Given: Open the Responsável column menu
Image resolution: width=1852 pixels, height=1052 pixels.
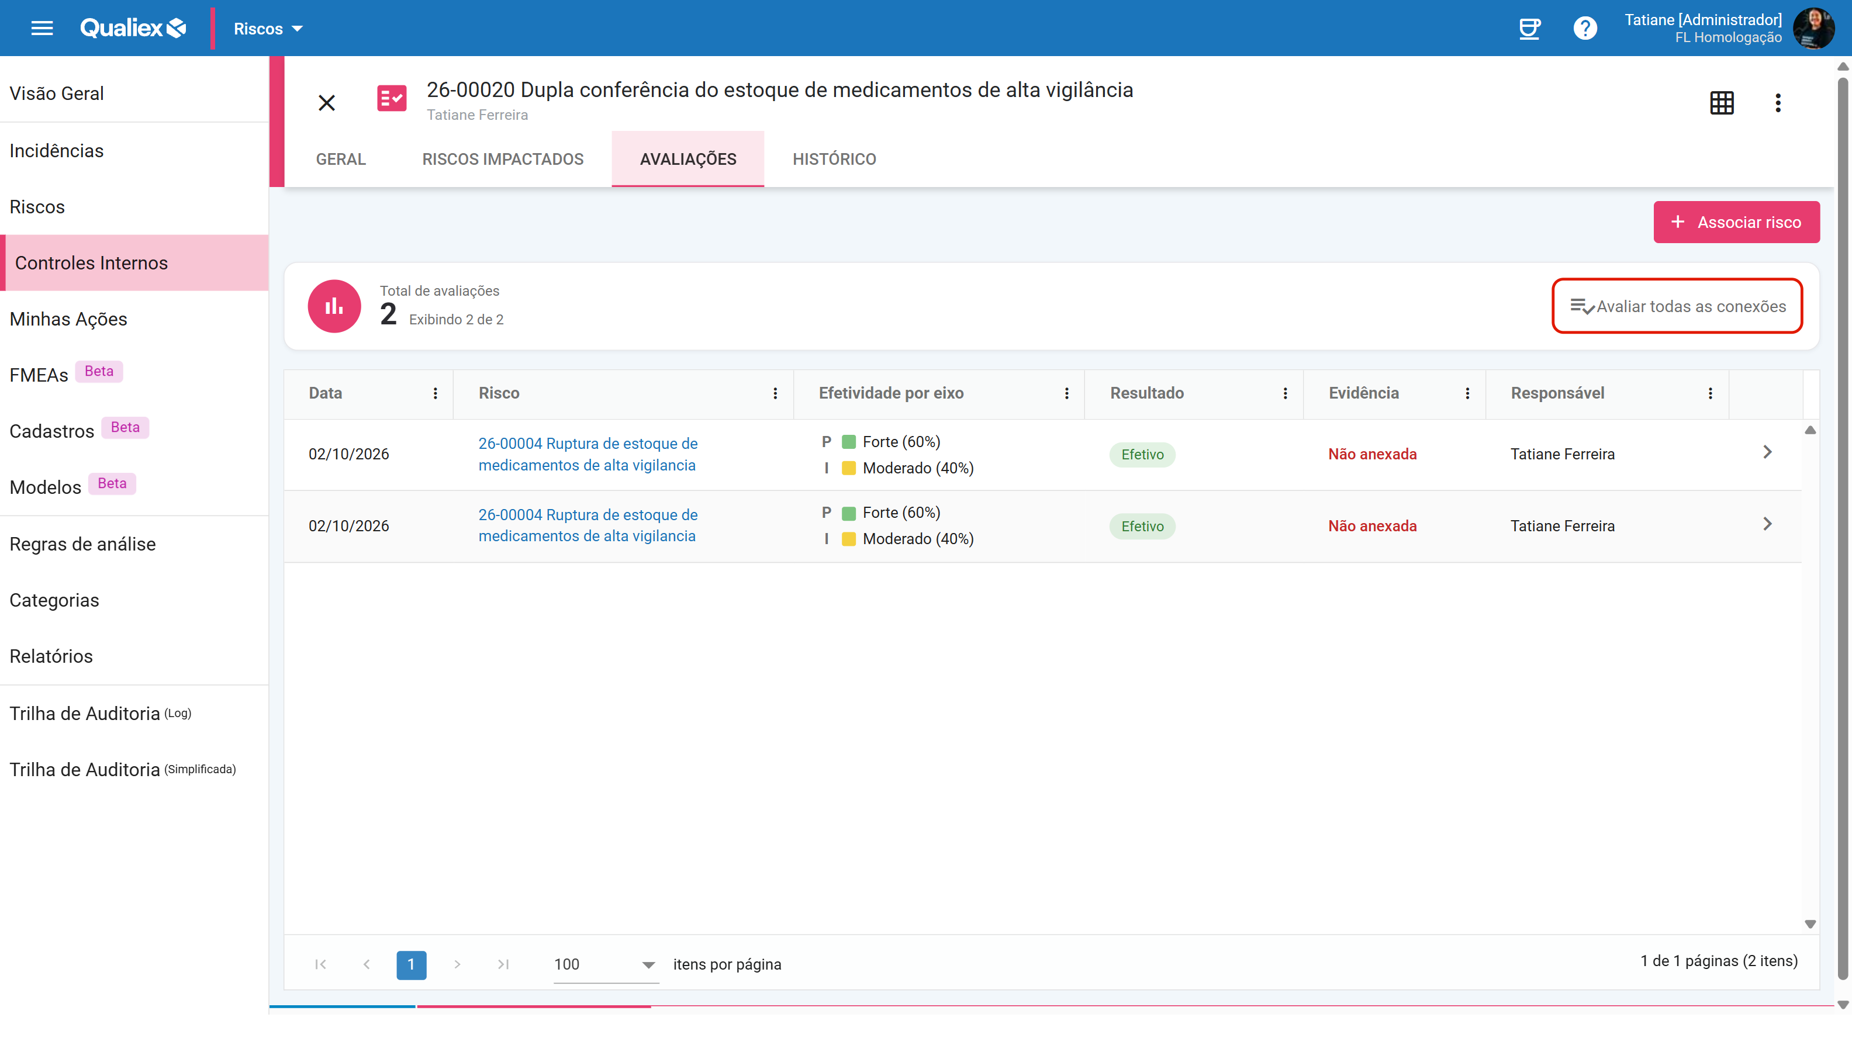Looking at the screenshot, I should point(1709,393).
